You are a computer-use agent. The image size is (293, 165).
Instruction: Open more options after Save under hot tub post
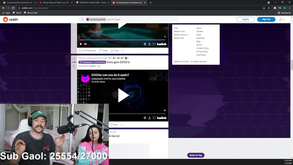click(x=123, y=50)
